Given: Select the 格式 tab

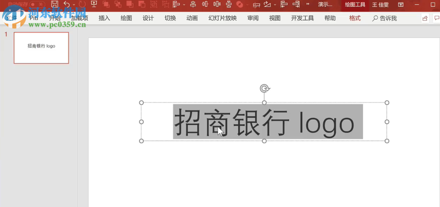Looking at the screenshot, I should pyautogui.click(x=355, y=18).
